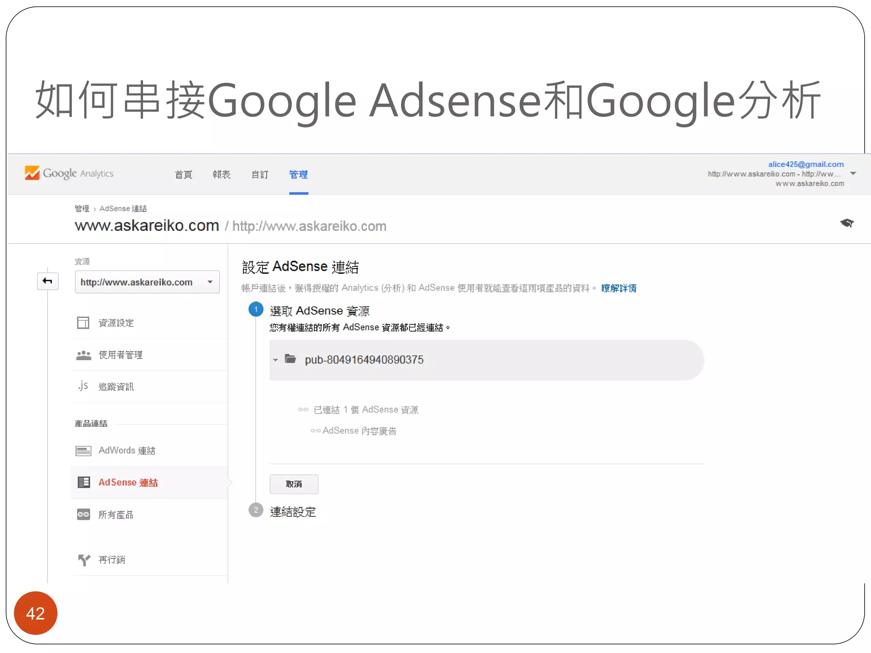Screen dimensions: 871x653
Task: Click the 瞭解詳情 link
Action: point(619,288)
